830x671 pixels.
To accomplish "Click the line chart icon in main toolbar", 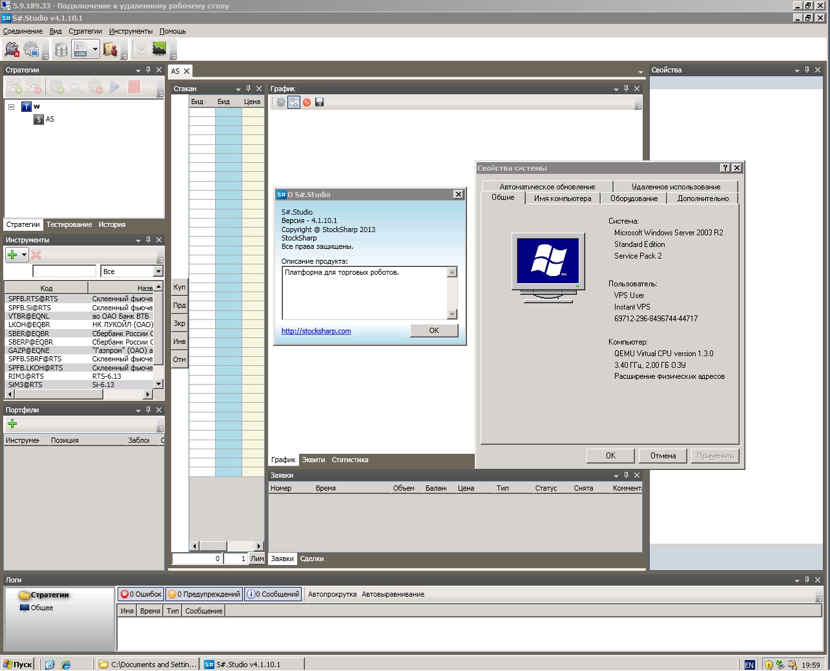I will [141, 49].
